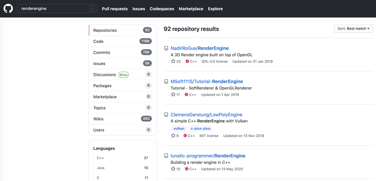The image size is (376, 181).
Task: Open GitHub home via Octocat logo
Action: 8,9
